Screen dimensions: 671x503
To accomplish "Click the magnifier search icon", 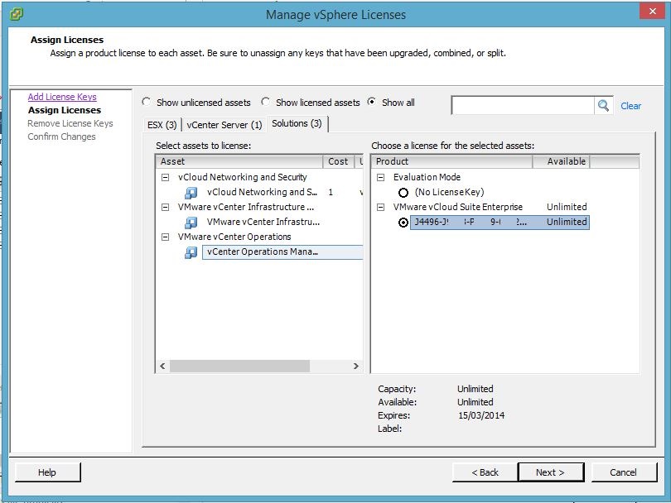I will [603, 106].
